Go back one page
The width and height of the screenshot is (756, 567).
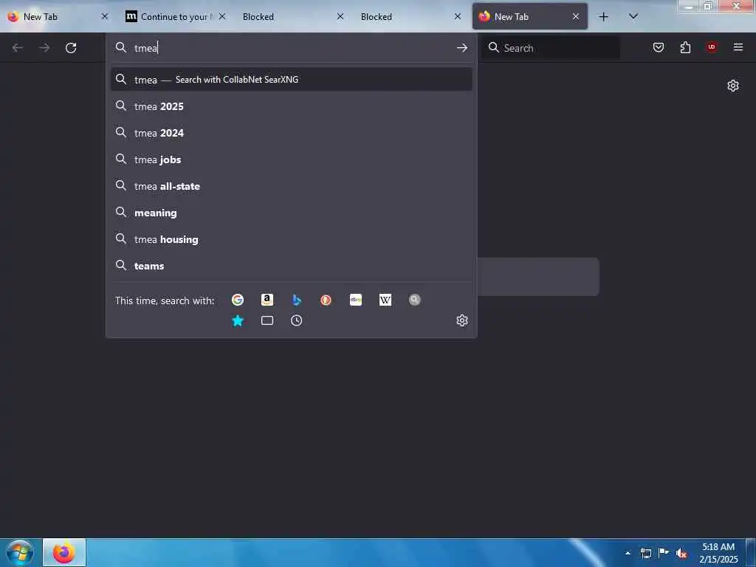[18, 48]
